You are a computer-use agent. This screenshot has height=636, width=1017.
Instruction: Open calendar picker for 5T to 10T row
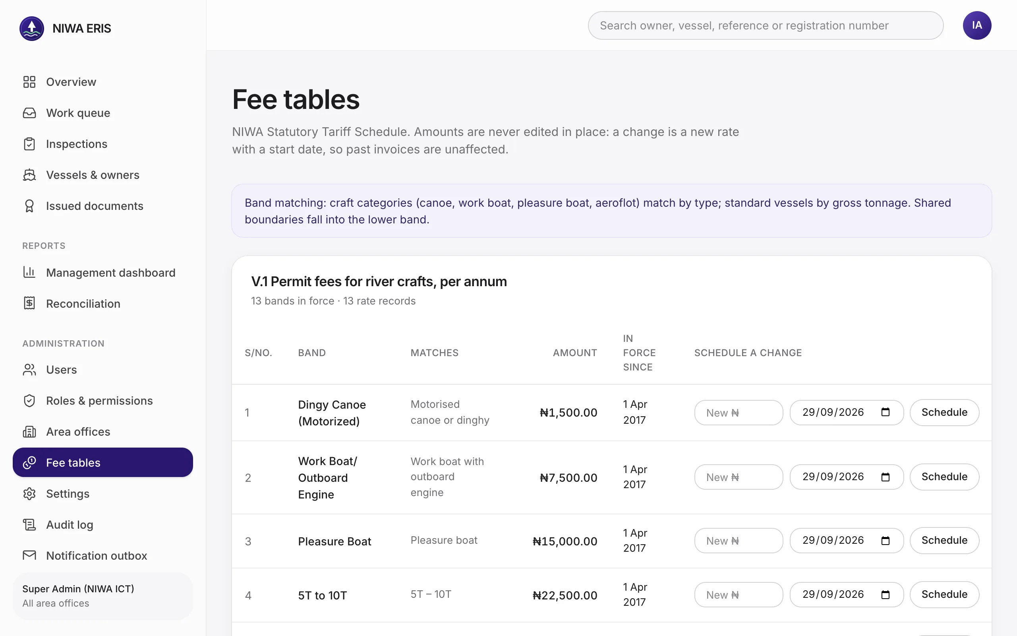click(x=886, y=594)
